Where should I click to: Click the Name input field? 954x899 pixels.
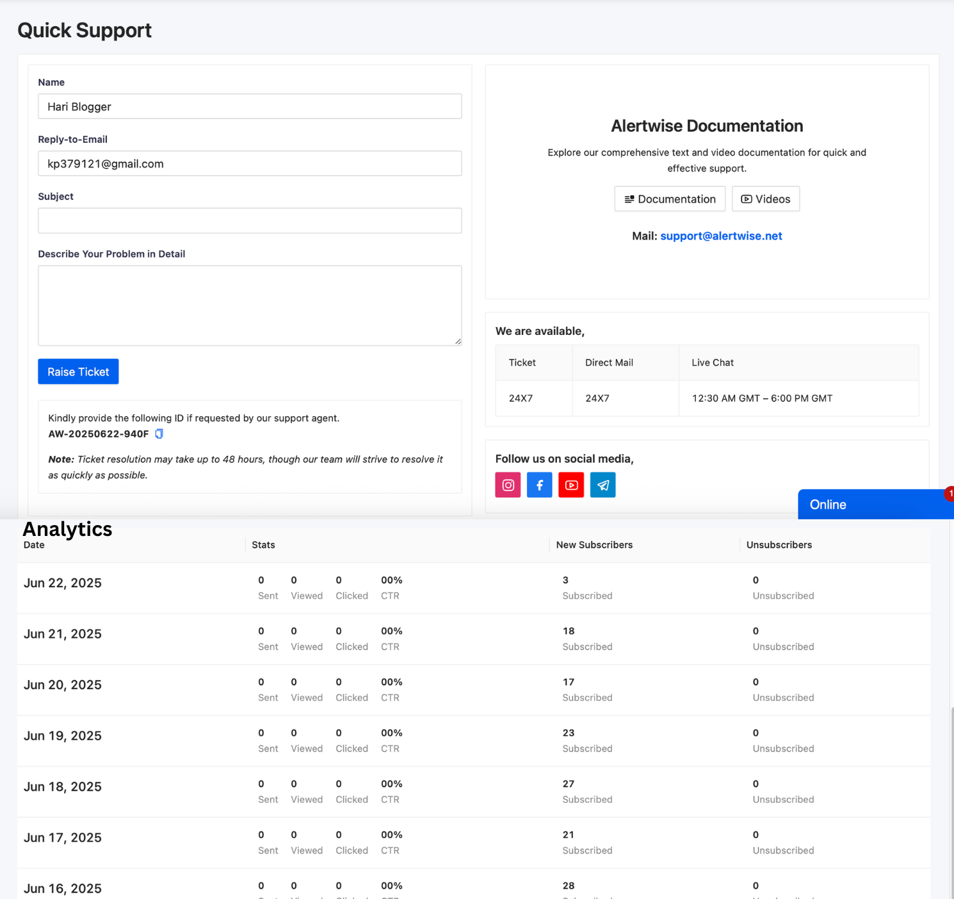250,106
